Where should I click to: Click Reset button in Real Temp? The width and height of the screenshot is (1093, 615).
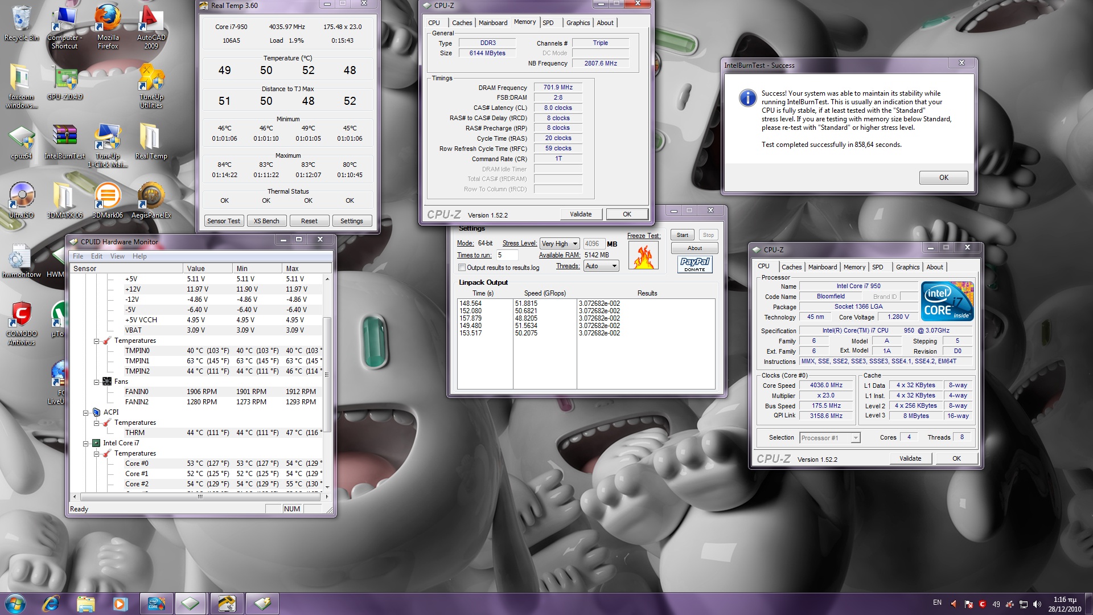point(309,221)
